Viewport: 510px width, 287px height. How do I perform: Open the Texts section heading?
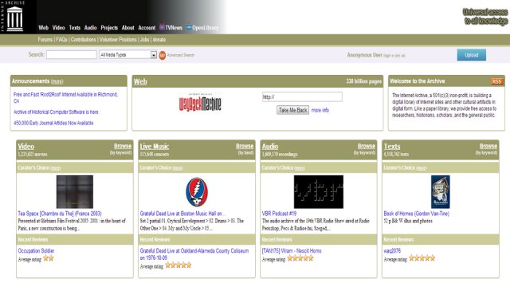(x=392, y=147)
